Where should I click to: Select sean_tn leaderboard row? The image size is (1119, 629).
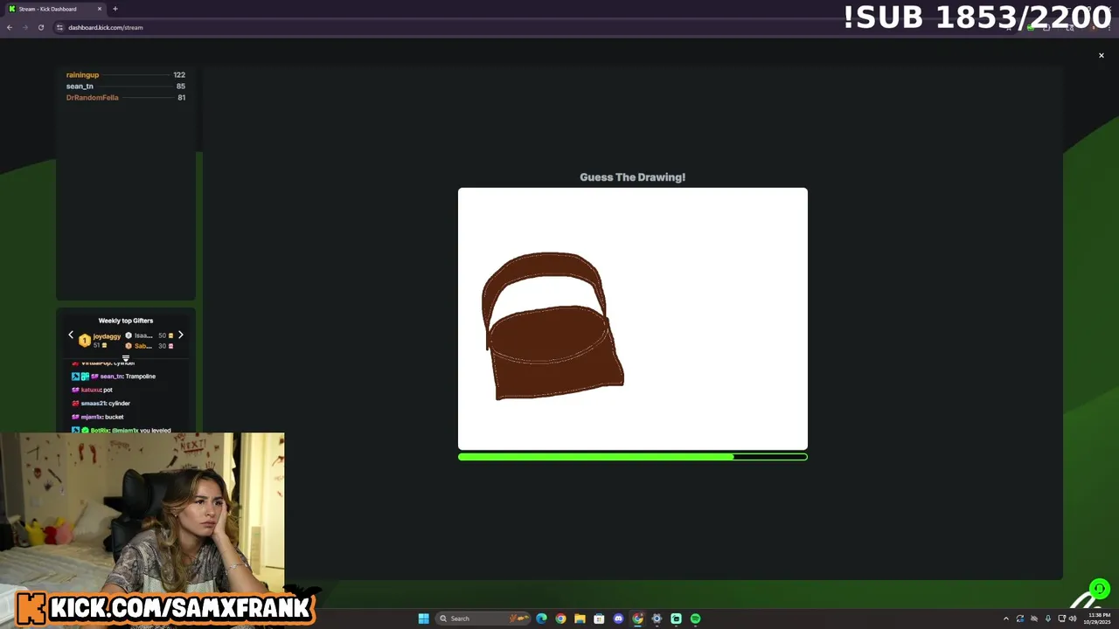[126, 86]
